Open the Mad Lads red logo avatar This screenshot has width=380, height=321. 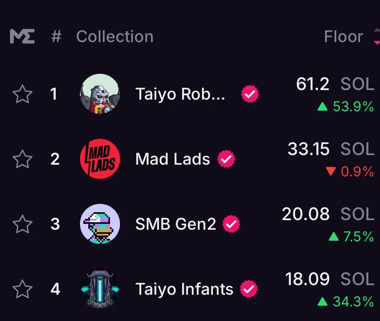(x=100, y=159)
